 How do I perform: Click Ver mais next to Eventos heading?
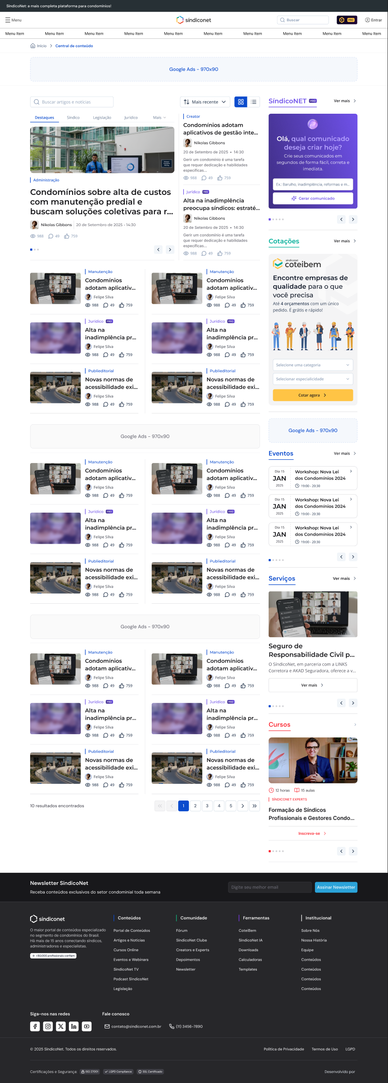(345, 454)
